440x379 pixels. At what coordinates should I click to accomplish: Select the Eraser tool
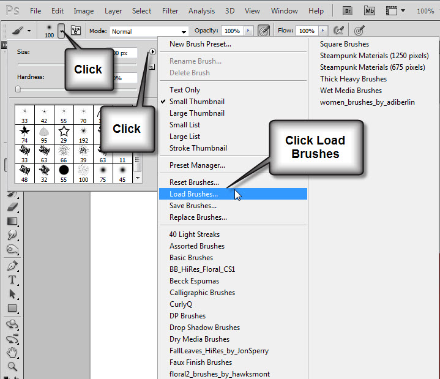[12, 207]
